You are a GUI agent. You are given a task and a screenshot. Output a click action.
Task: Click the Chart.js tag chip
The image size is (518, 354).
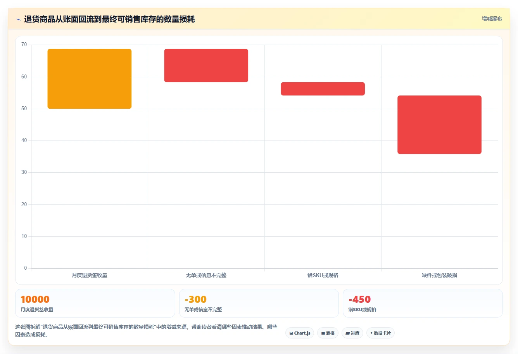pyautogui.click(x=300, y=333)
